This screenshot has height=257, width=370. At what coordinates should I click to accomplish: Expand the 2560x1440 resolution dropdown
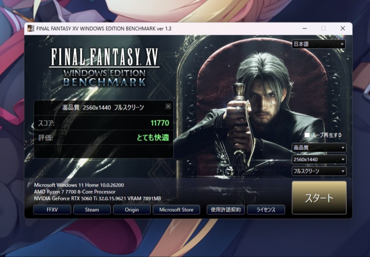[319, 159]
